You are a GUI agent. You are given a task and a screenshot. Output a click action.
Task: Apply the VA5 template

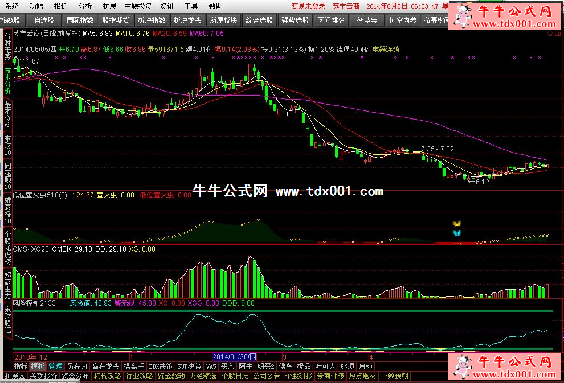click(211, 366)
